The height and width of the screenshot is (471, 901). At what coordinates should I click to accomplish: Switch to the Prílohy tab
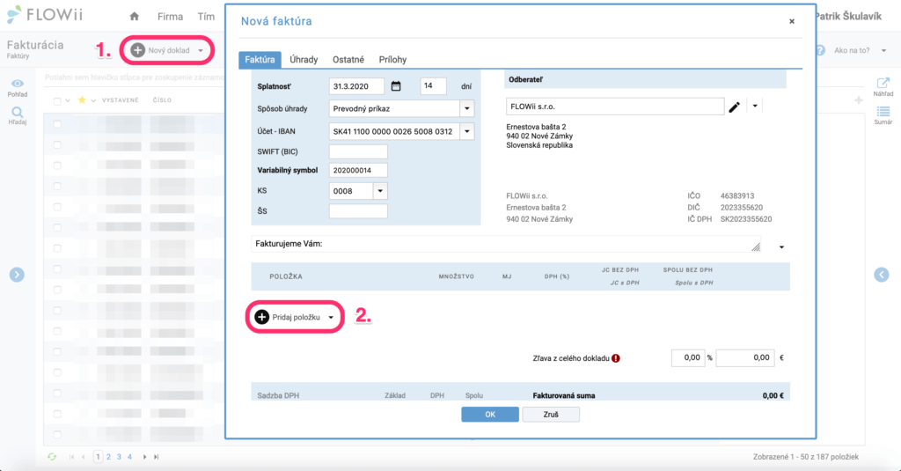coord(392,60)
